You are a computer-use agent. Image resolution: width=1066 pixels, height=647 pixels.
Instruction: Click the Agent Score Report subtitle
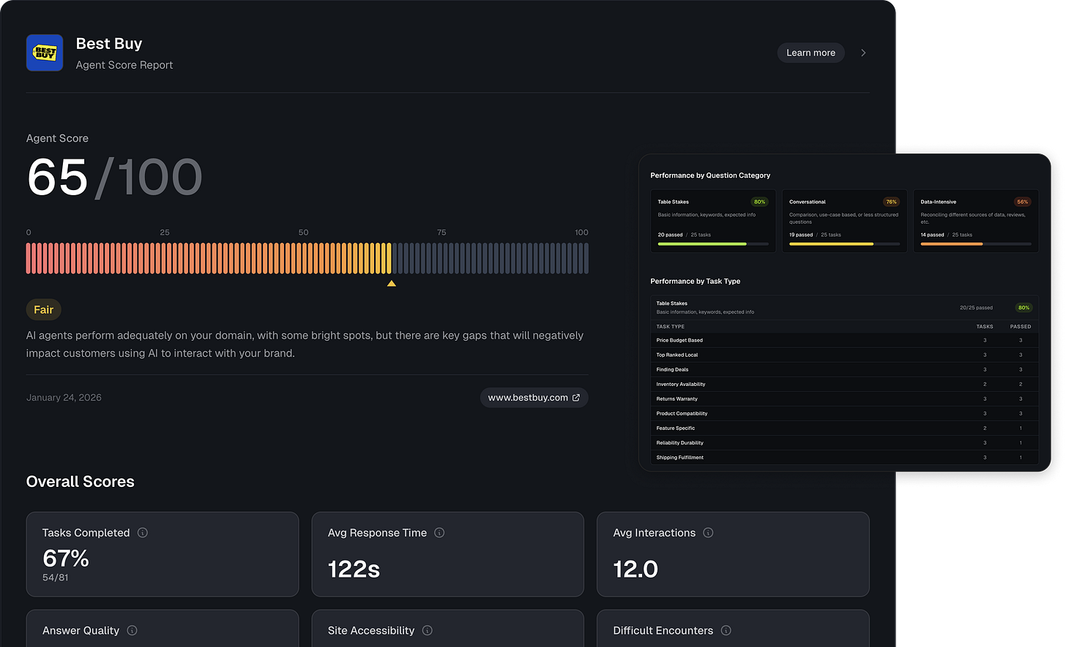(124, 65)
